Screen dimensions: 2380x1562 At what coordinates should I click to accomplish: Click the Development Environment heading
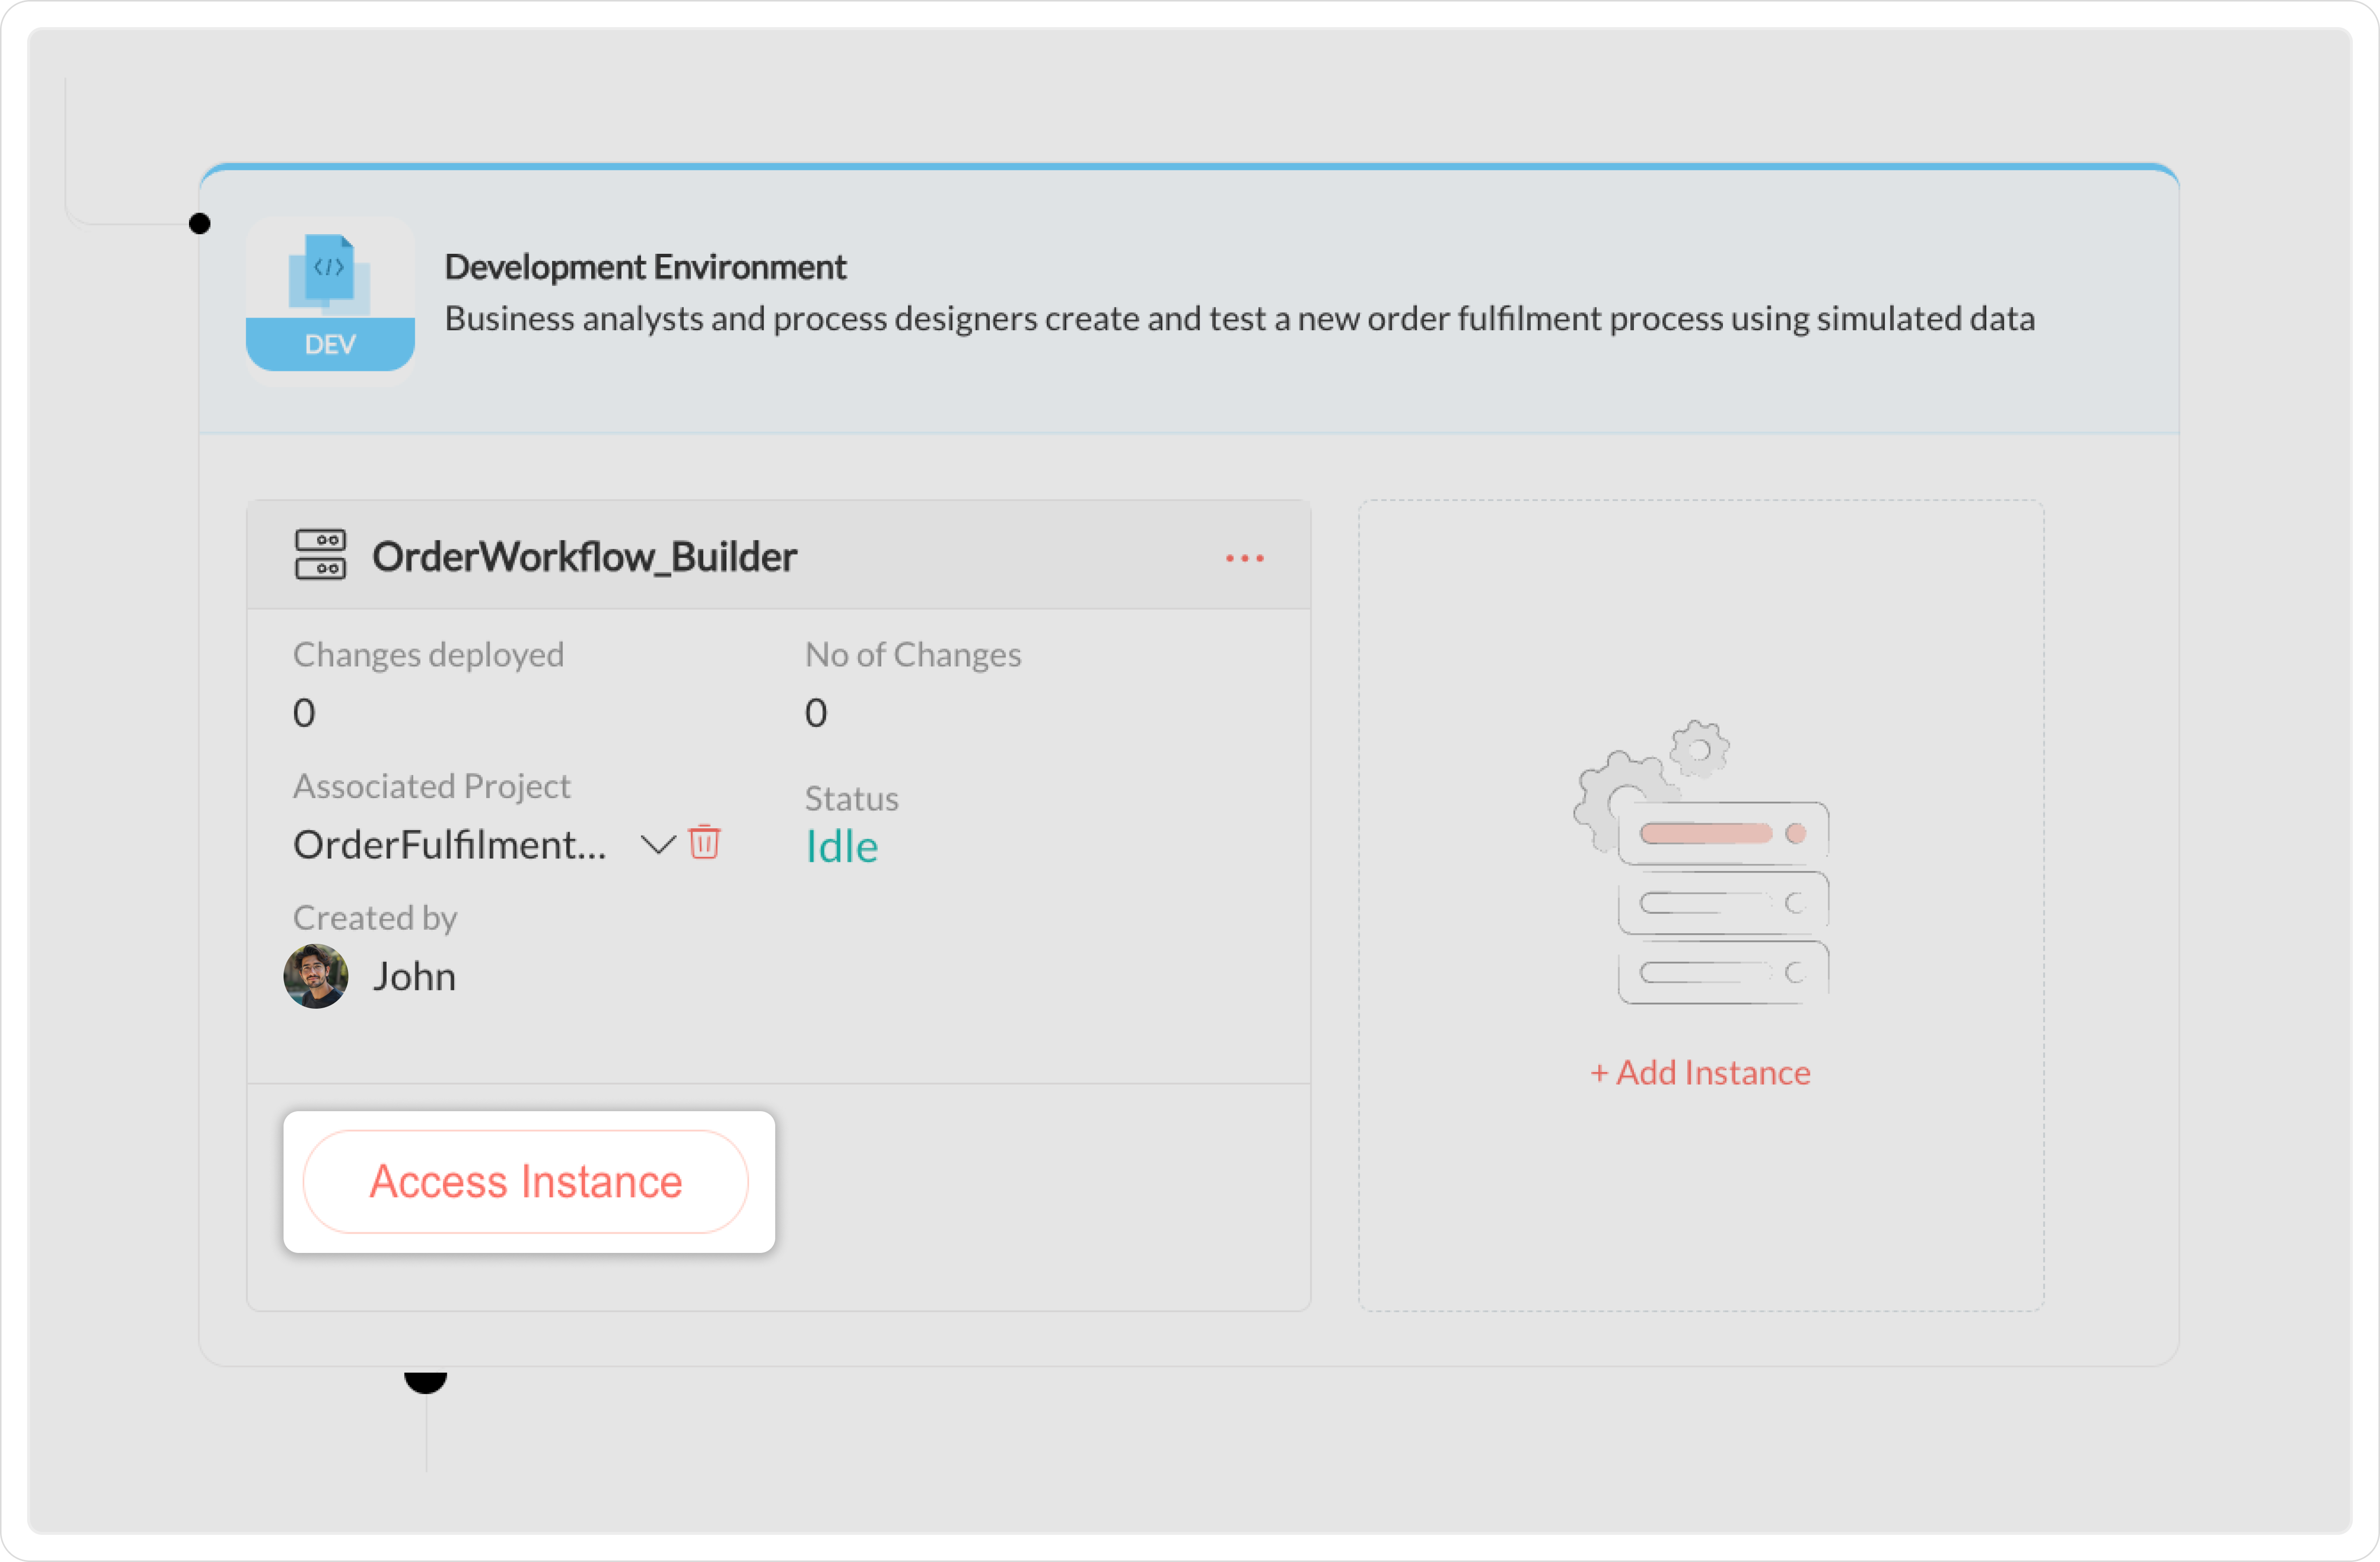[645, 267]
